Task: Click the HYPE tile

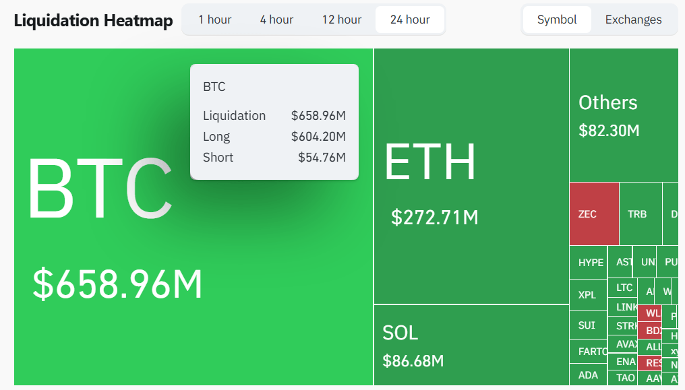Action: pos(591,262)
